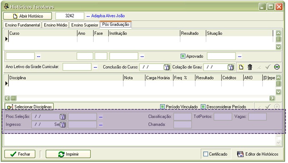Click the Chamada input field
This screenshot has height=163, width=288.
[183, 125]
